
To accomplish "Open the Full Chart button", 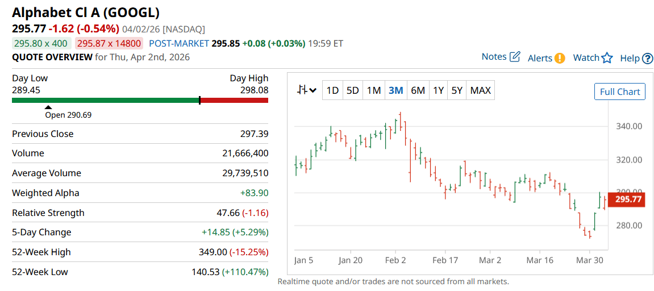I will (620, 92).
